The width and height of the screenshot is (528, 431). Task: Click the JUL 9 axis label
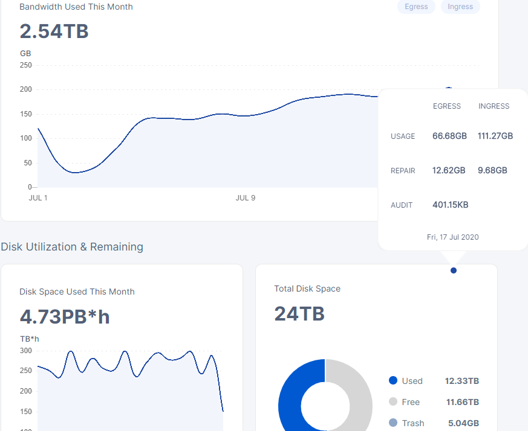point(245,198)
